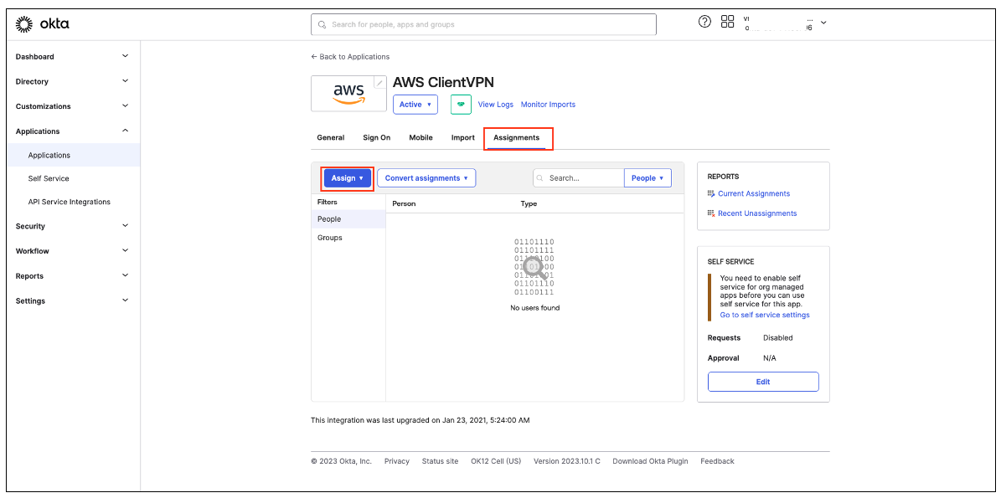Filter assignments by People
This screenshot has height=498, width=1001.
348,218
